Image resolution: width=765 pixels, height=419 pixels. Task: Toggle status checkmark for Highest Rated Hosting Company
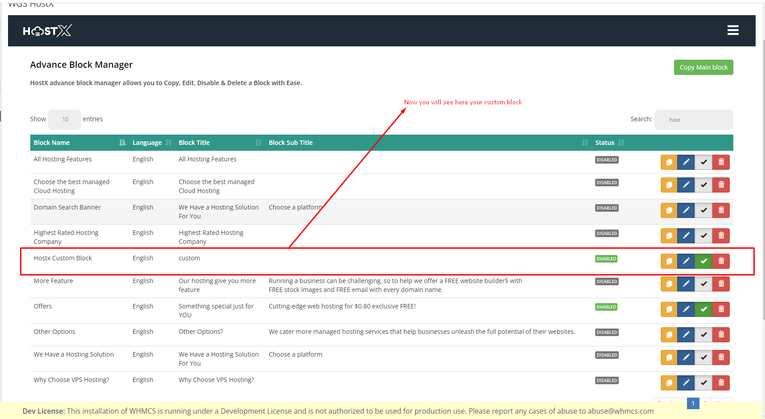tap(703, 236)
